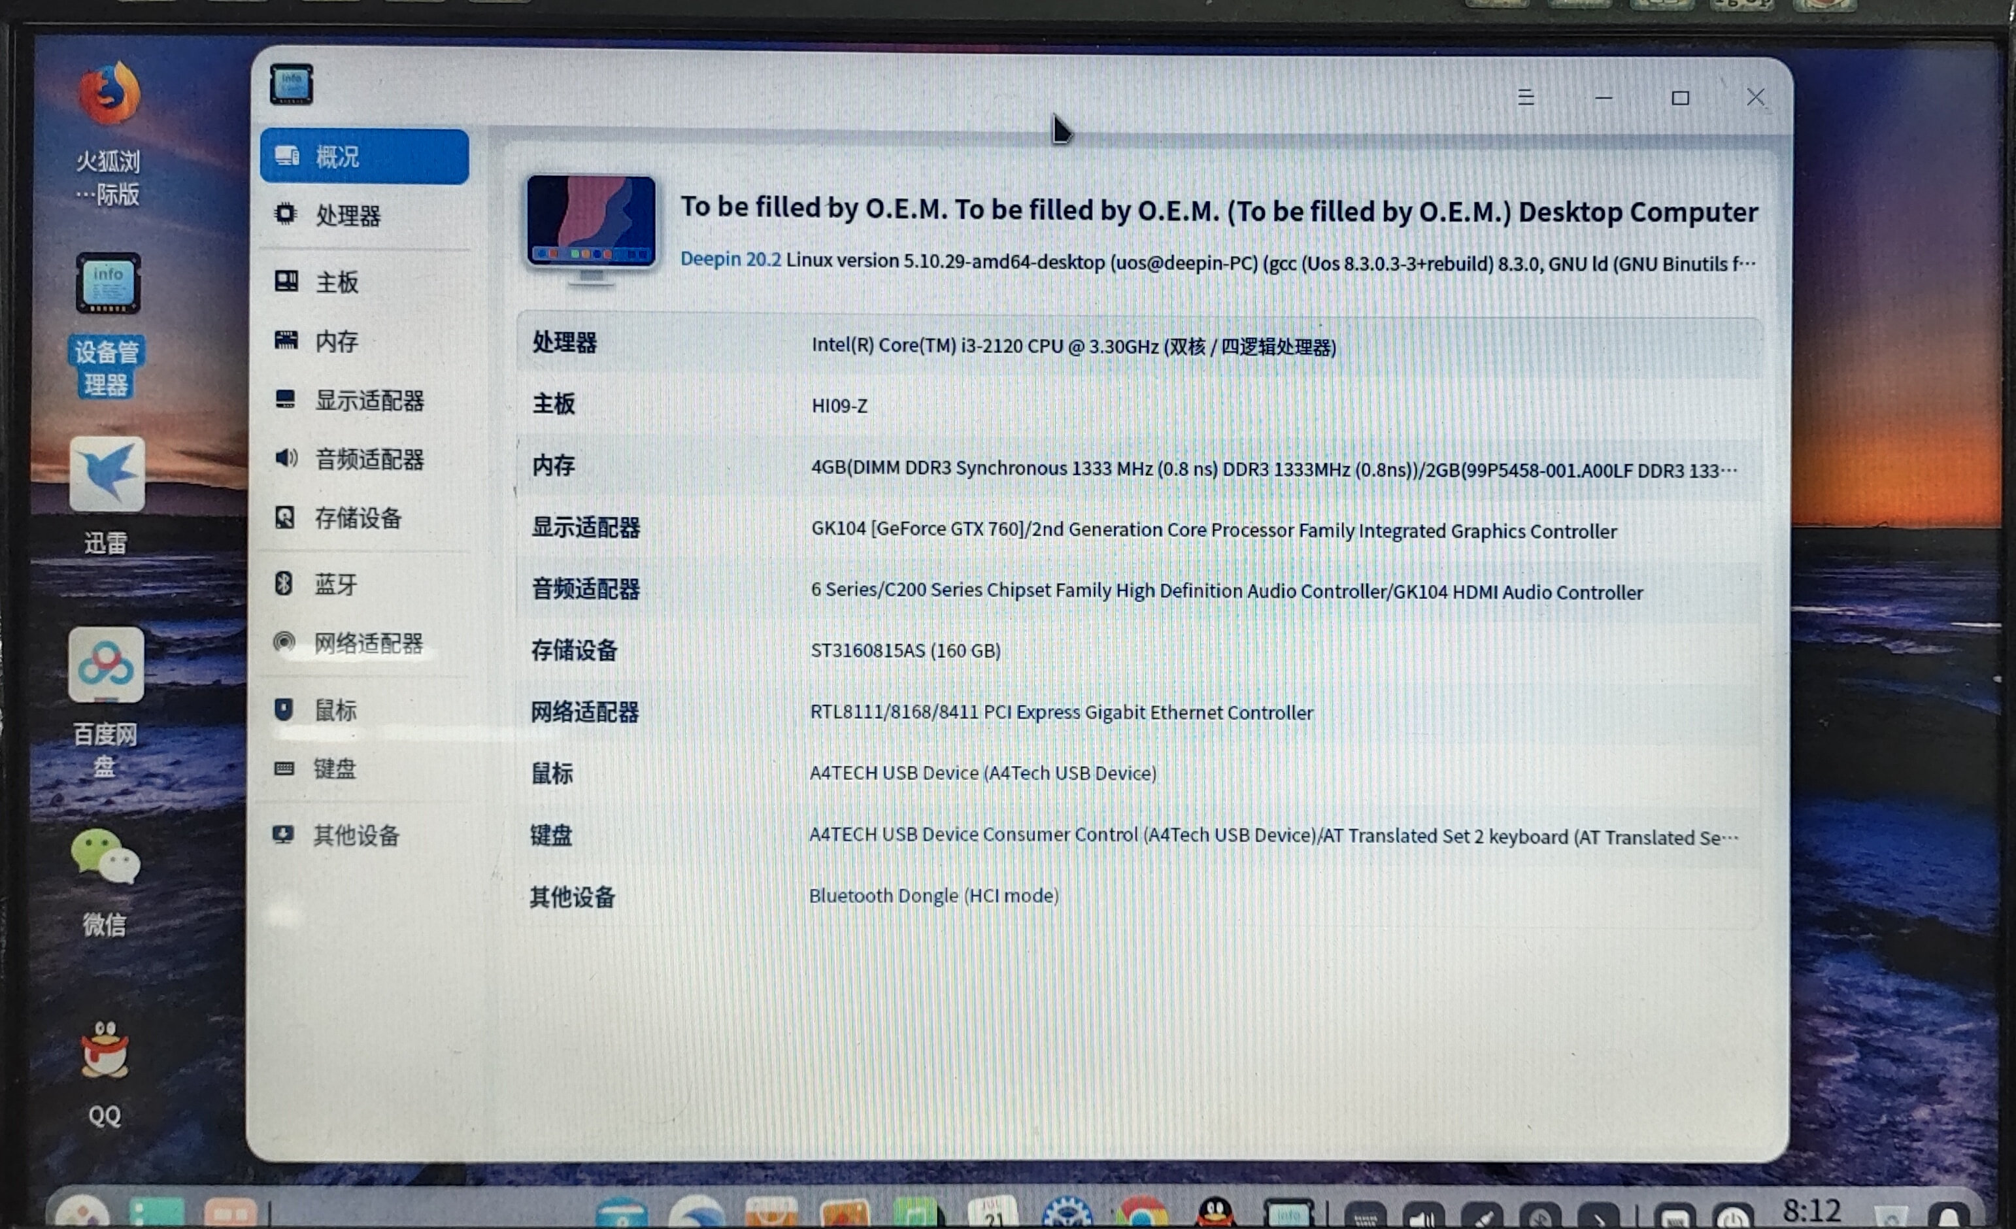Open the 蓝牙 (Bluetooth) sidebar entry

click(x=335, y=584)
